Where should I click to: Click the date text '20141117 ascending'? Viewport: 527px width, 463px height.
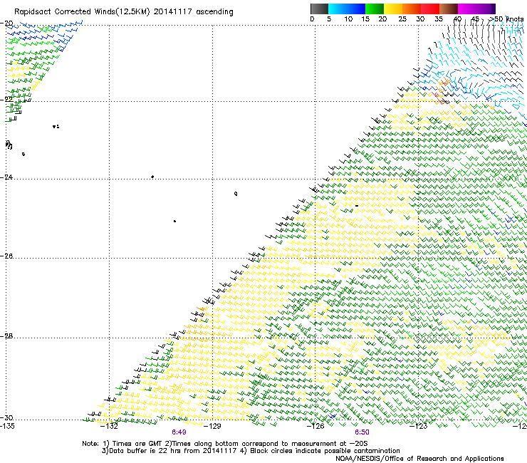coord(193,12)
